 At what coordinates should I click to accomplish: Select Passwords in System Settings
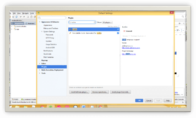[49, 35]
